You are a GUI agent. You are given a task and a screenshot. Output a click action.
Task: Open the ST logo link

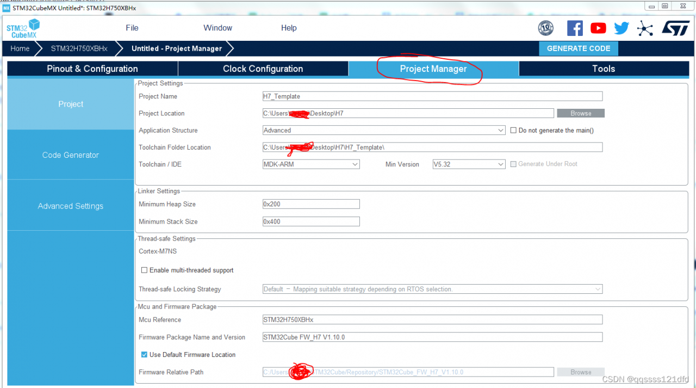point(676,28)
